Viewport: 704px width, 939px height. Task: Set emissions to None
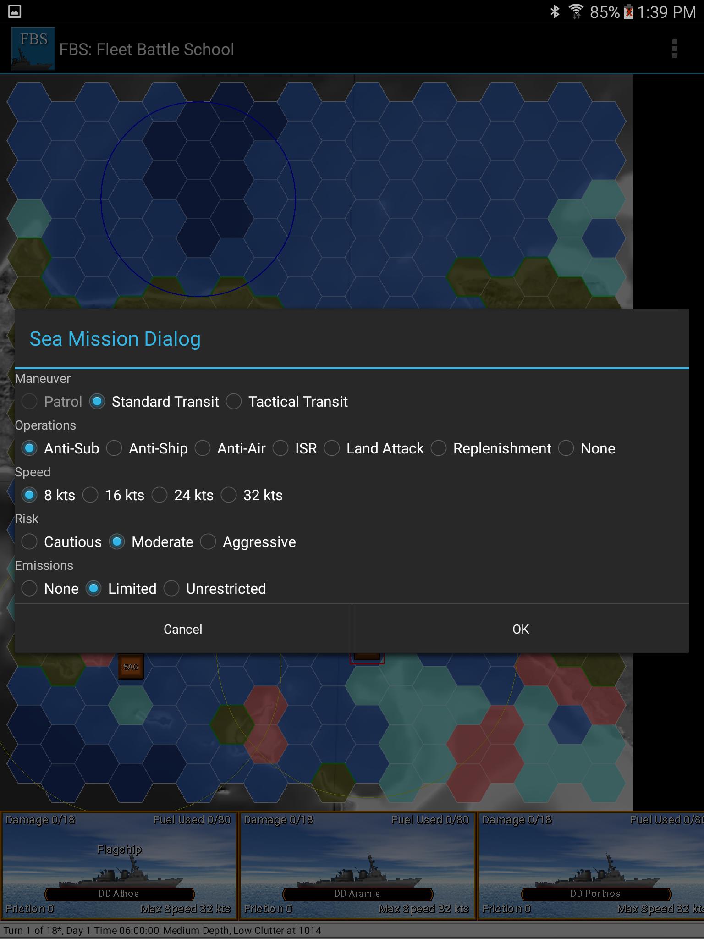coord(29,589)
